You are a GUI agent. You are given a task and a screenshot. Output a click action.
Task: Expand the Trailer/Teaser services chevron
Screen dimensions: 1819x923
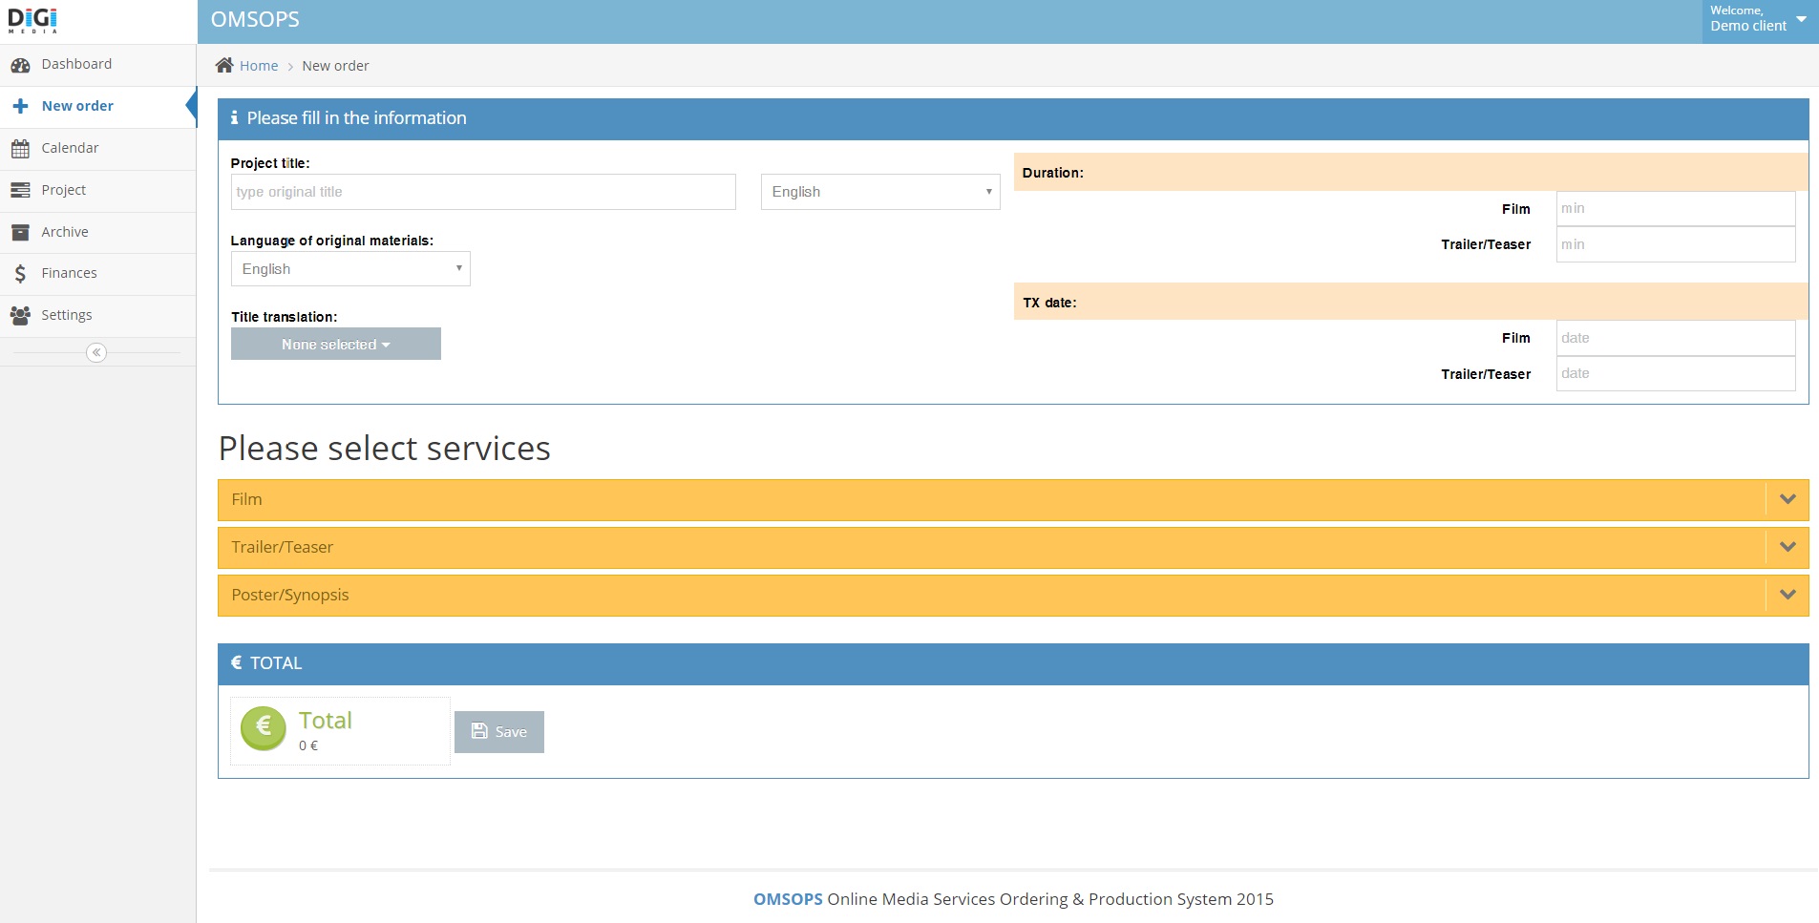point(1787,547)
